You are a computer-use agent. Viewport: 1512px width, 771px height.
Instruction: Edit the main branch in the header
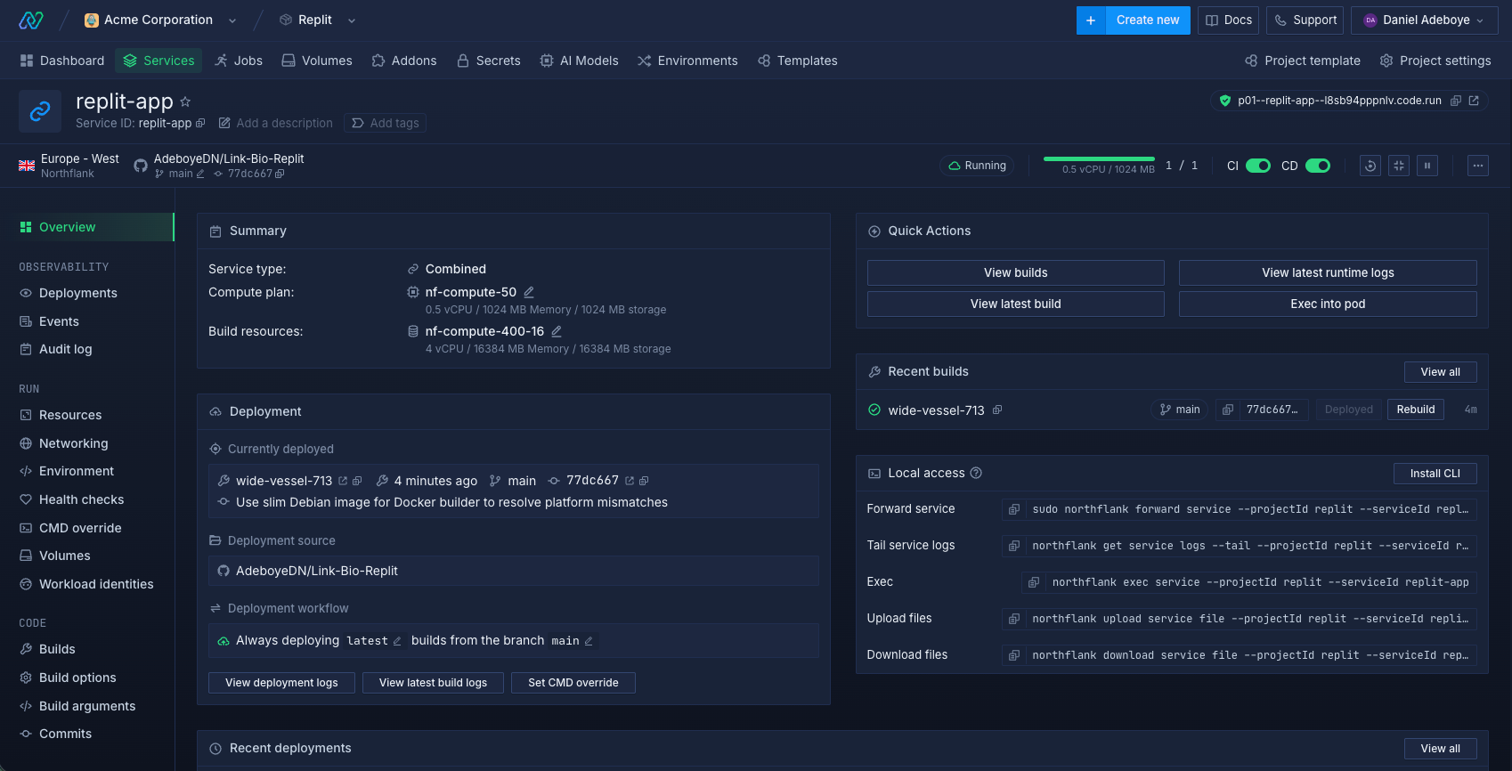tap(200, 174)
